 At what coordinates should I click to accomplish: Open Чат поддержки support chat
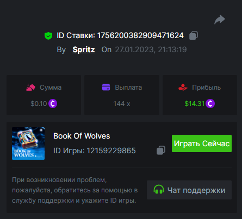coord(189,190)
